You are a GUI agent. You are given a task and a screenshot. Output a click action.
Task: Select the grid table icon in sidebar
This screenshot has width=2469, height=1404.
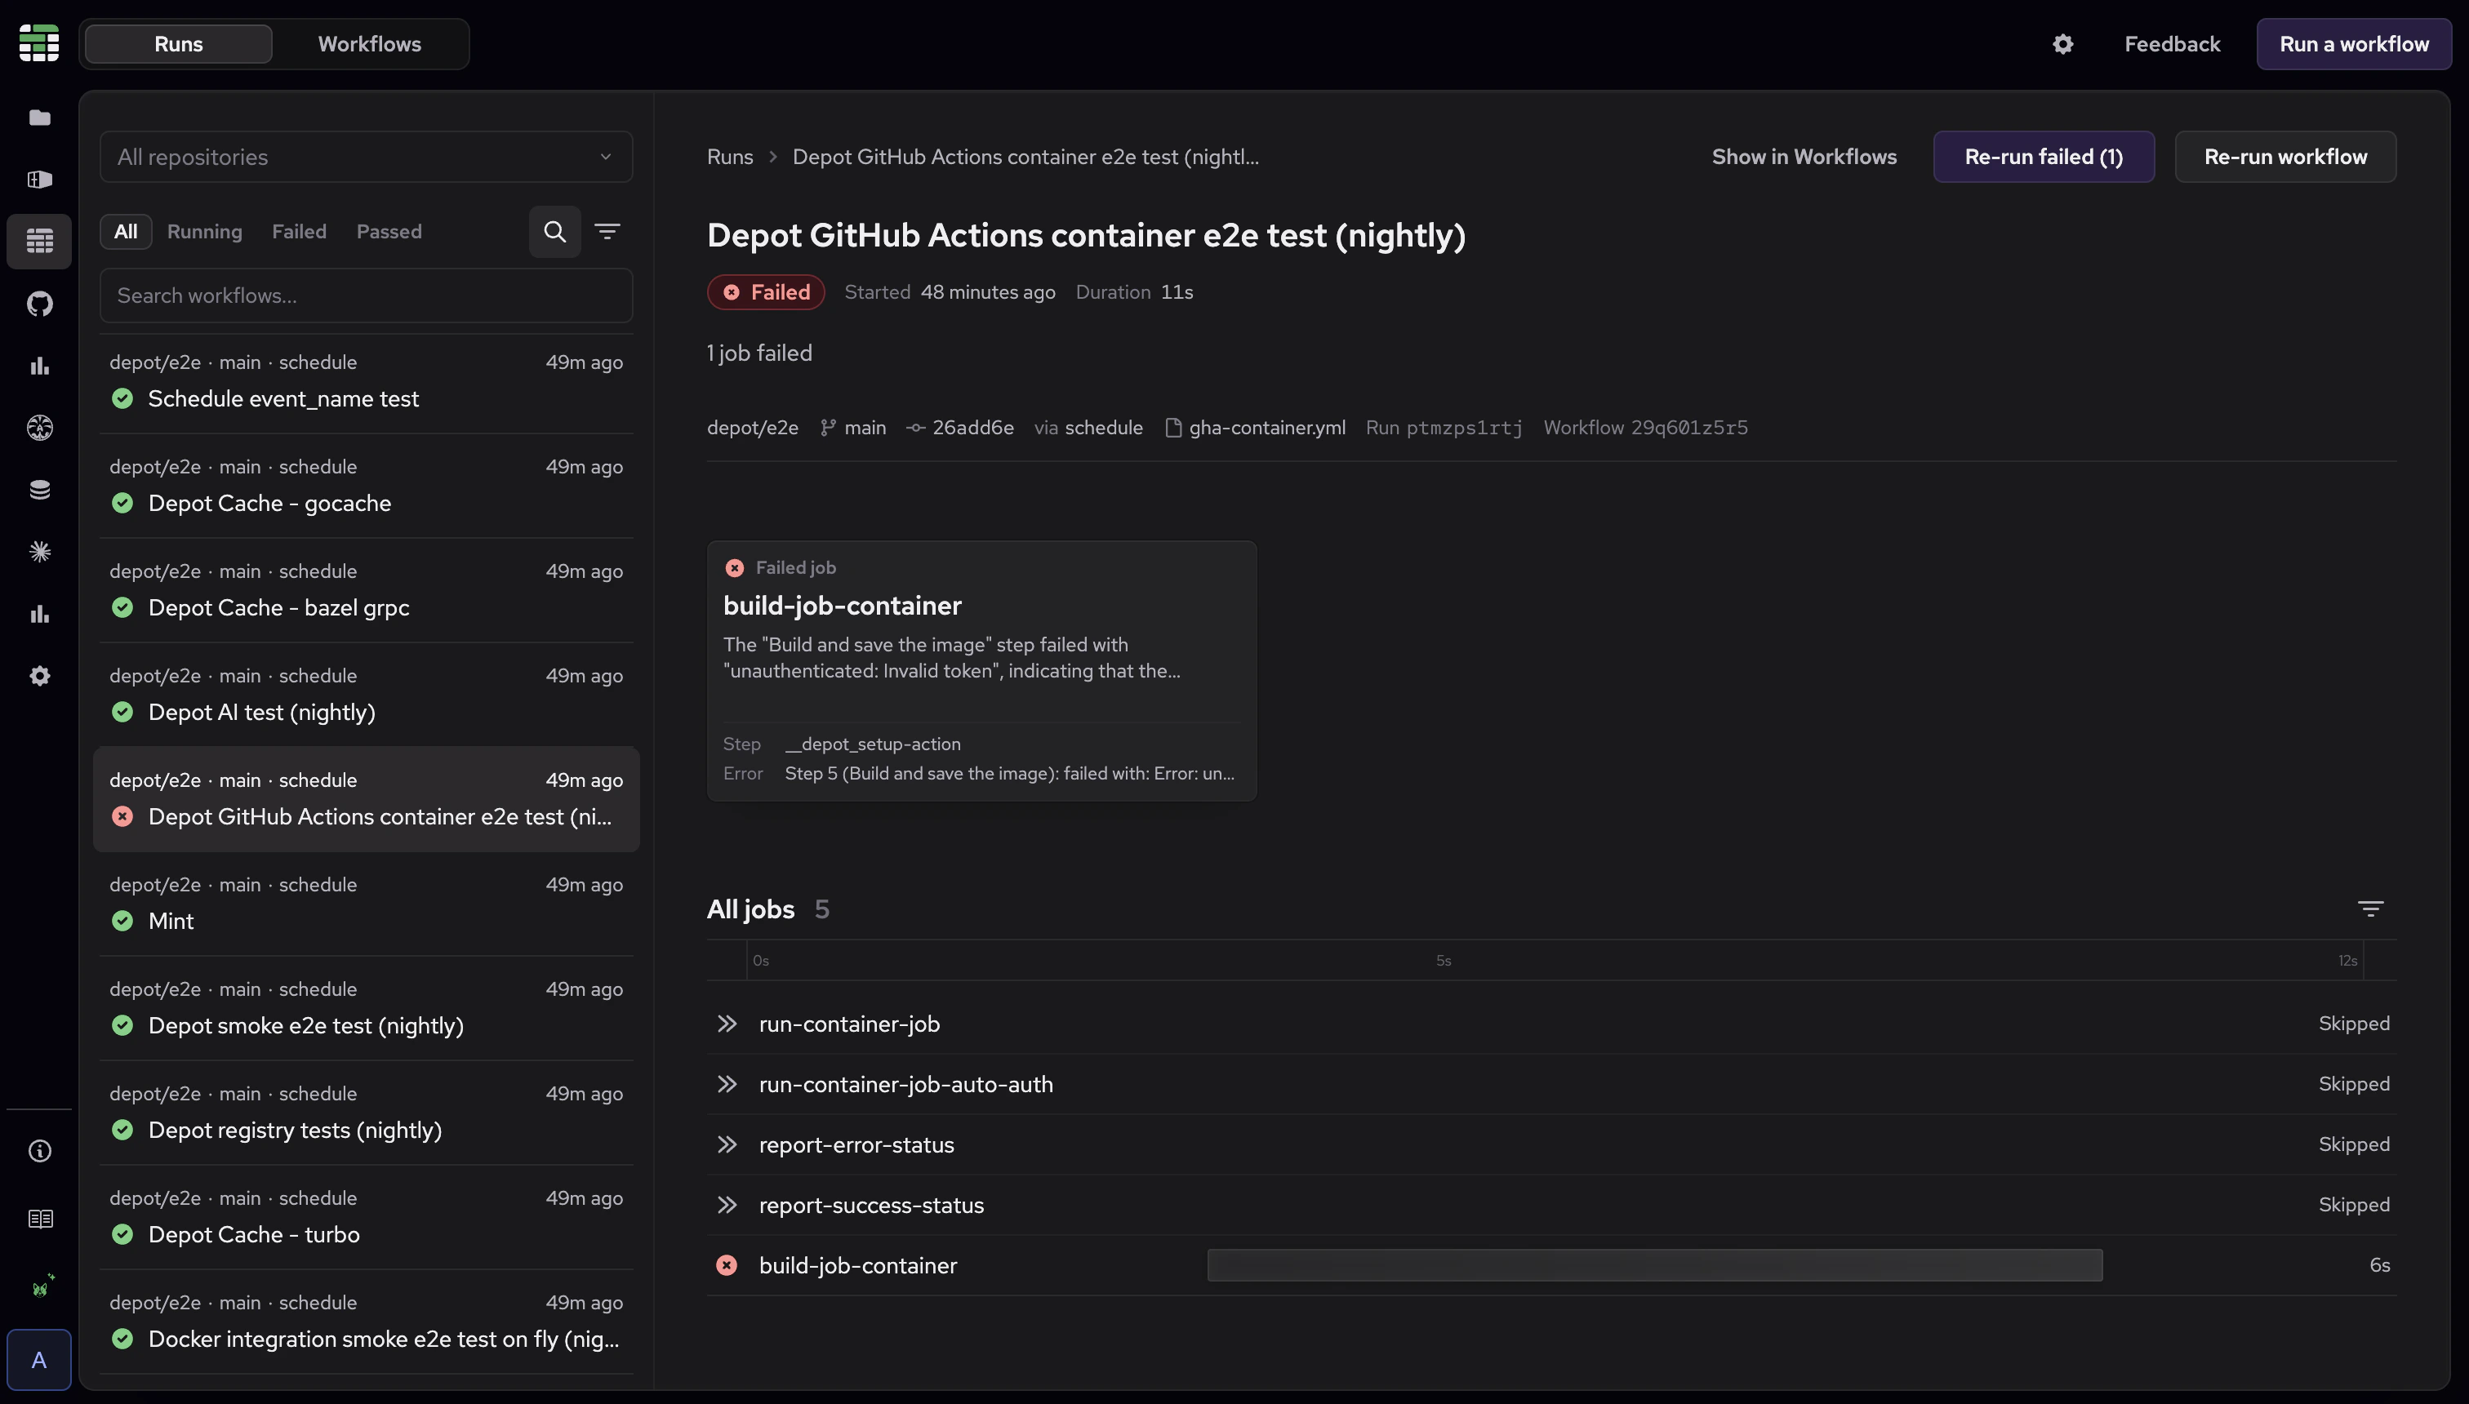39,241
